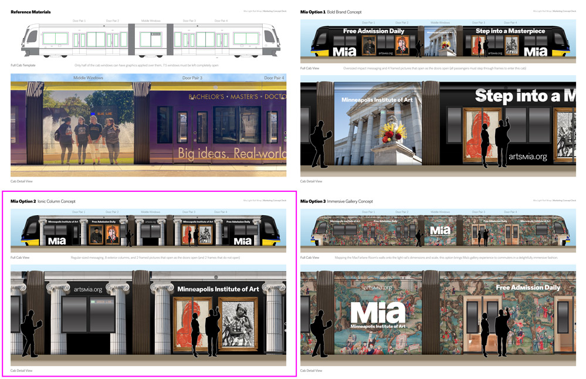Select the Option 1 cab detail view image
The height and width of the screenshot is (379, 586).
(438, 126)
